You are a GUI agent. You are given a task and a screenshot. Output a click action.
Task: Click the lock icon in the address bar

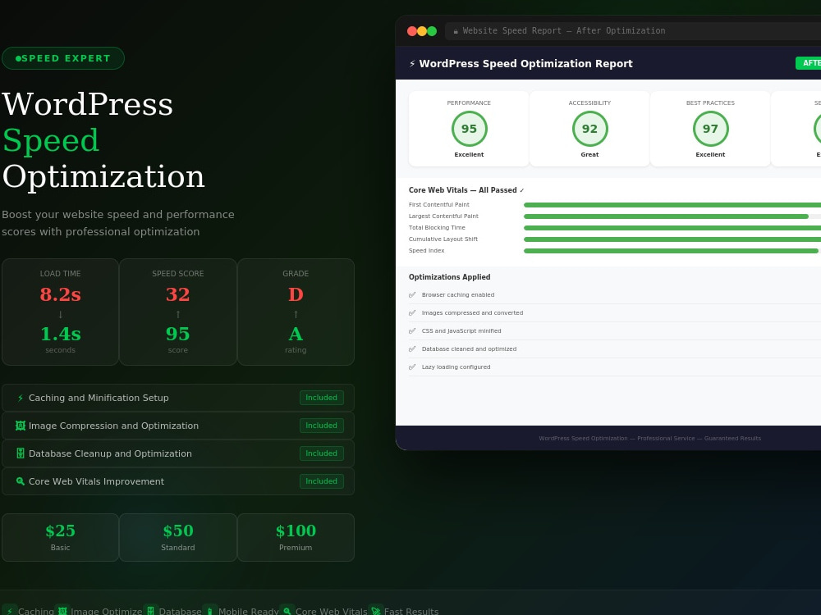pyautogui.click(x=456, y=31)
